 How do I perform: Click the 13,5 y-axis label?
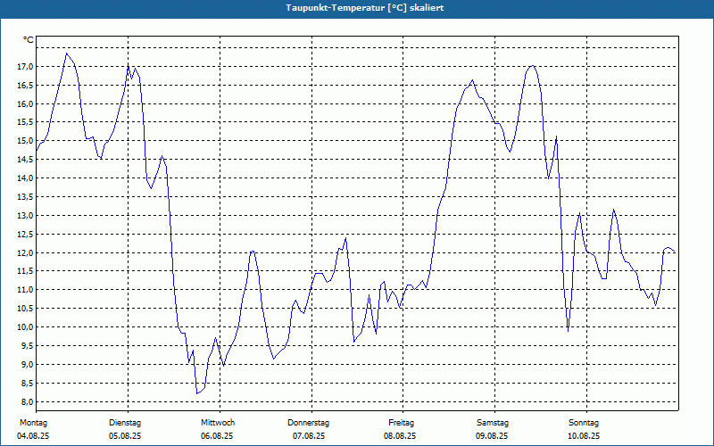(x=25, y=197)
